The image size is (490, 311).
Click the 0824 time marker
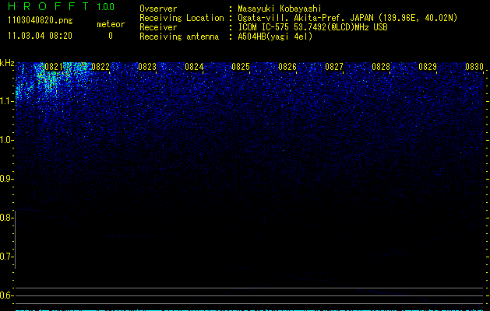194,67
